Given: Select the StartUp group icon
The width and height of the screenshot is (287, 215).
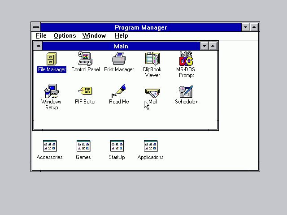Looking at the screenshot, I should click(117, 146).
